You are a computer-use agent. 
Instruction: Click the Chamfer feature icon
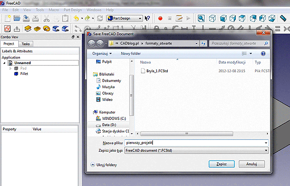tap(65, 29)
